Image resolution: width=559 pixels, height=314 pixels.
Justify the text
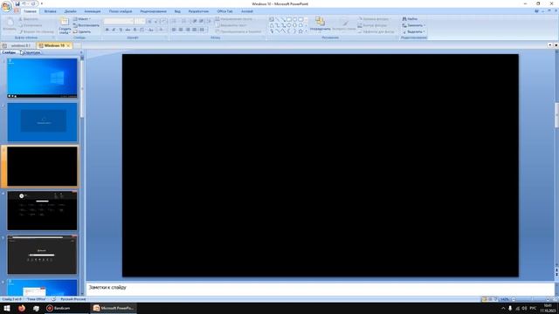coord(194,30)
